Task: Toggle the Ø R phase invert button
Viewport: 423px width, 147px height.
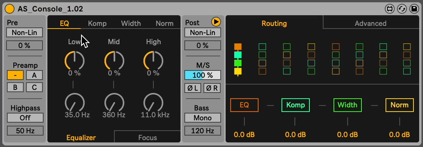Action: [x=212, y=88]
